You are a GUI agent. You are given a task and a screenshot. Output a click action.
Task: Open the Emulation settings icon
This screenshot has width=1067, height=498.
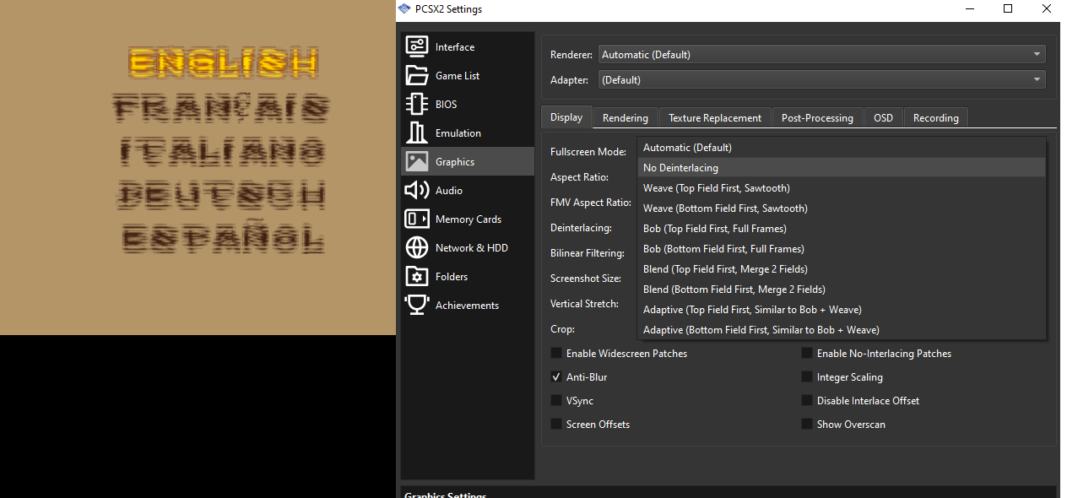417,133
